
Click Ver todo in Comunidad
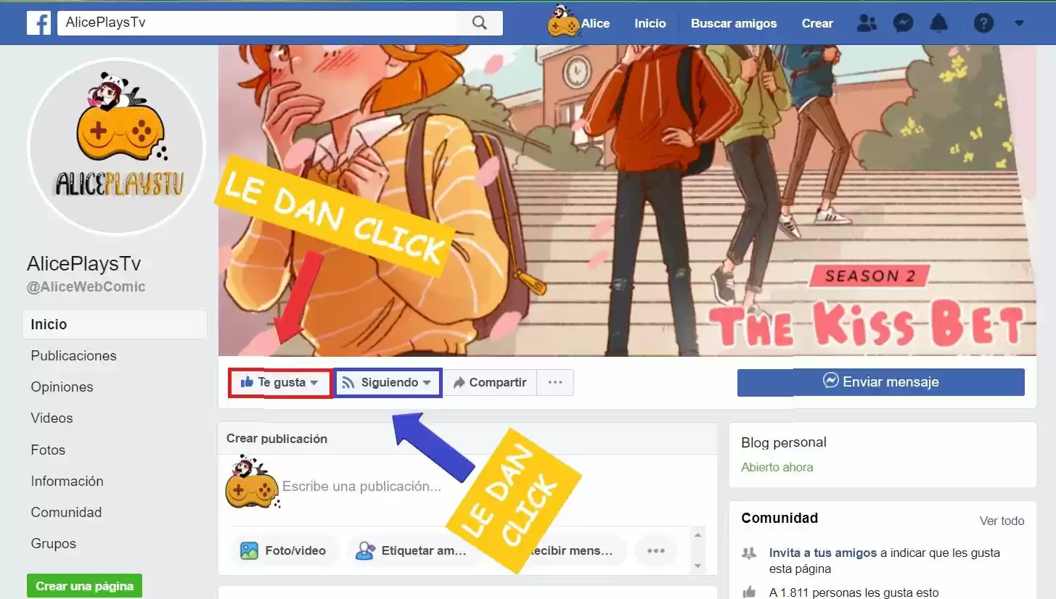pos(1002,521)
